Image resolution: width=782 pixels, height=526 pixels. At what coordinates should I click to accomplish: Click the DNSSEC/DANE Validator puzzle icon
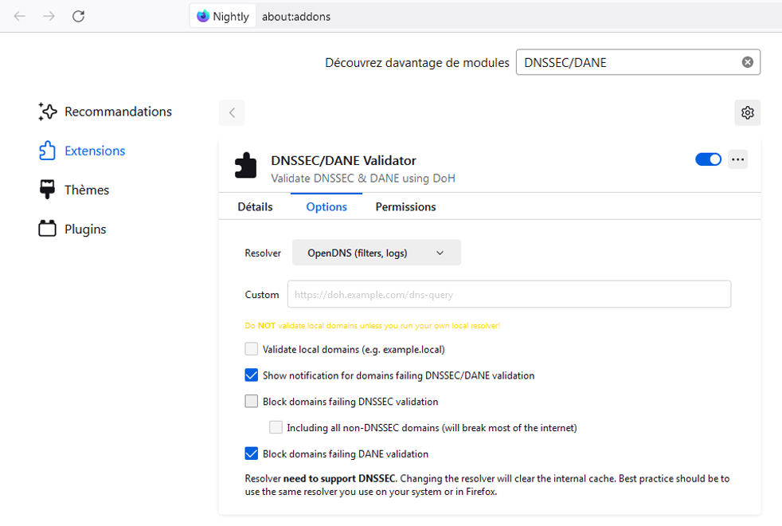click(x=245, y=166)
